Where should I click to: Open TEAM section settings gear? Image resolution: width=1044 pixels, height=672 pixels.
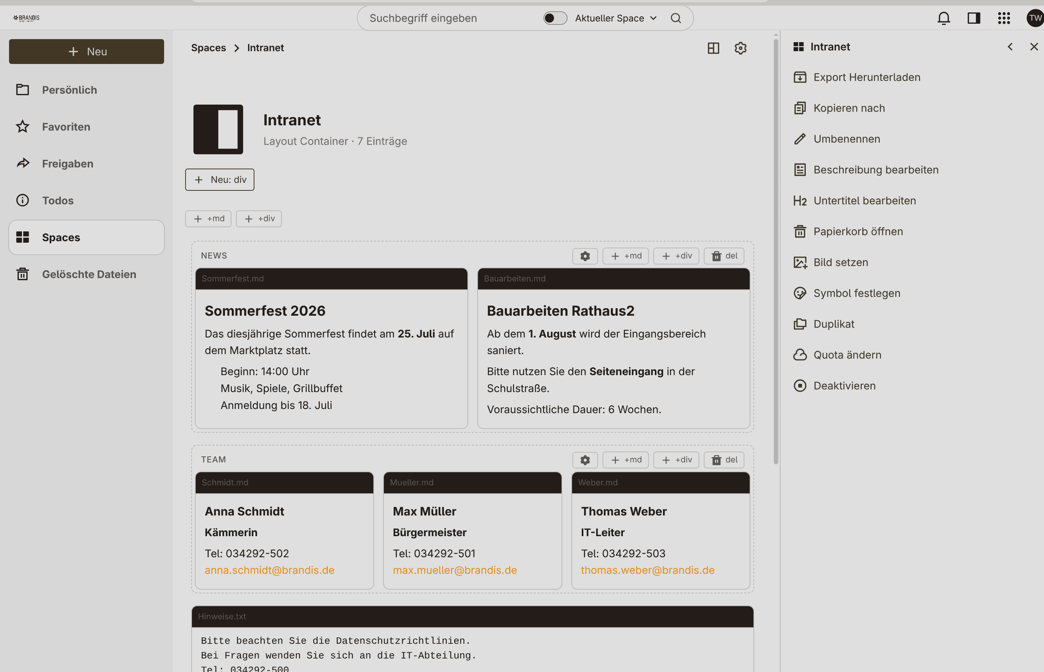(585, 459)
